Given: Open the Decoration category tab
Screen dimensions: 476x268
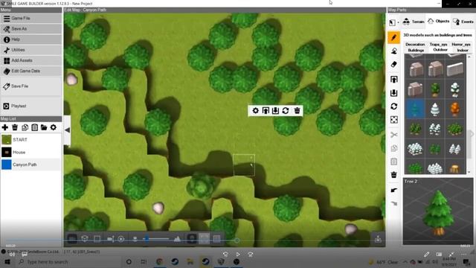Looking at the screenshot, I should point(415,45).
